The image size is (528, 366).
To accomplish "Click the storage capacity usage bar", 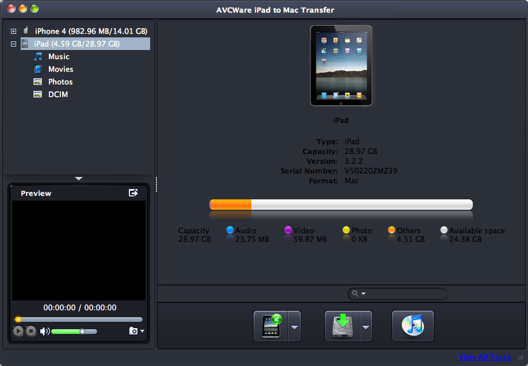I will [341, 205].
